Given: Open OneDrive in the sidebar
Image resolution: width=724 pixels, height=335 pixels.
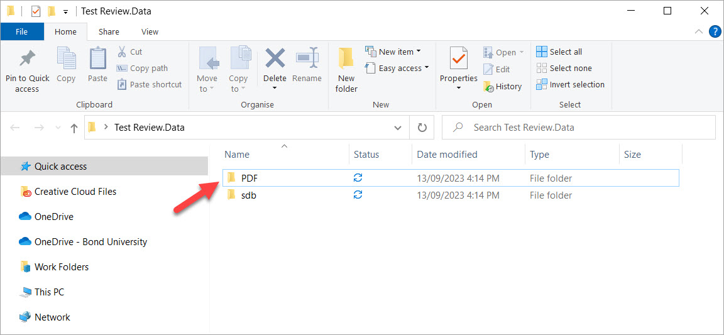Looking at the screenshot, I should tap(46, 216).
